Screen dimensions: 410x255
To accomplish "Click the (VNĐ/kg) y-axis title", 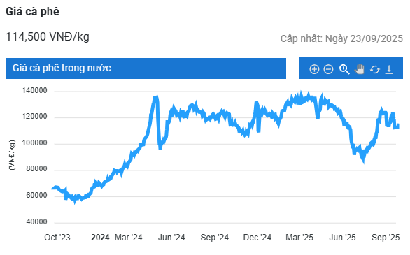I will (x=12, y=155).
